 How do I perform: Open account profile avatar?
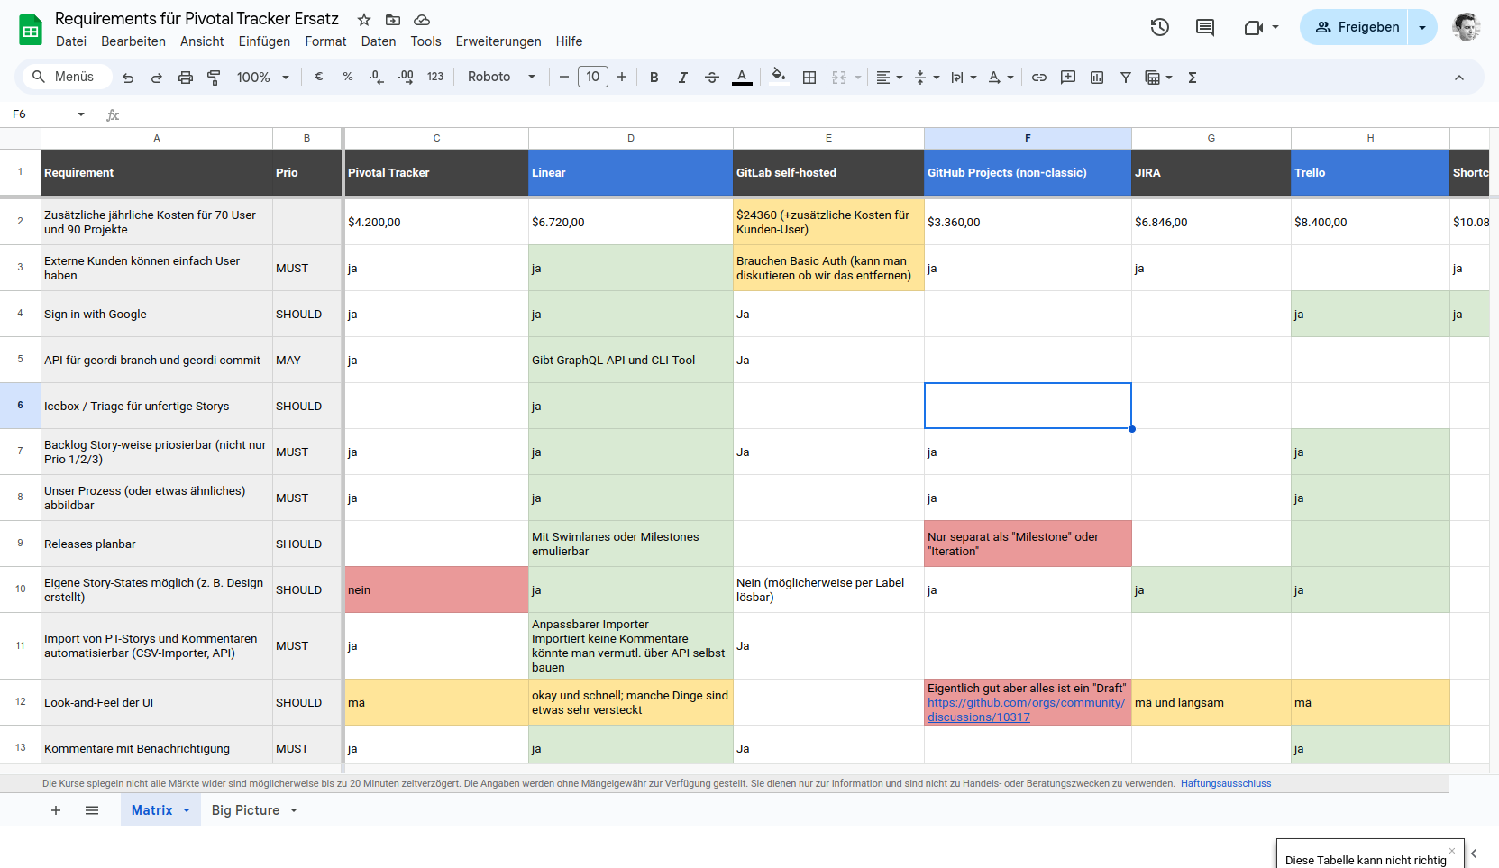click(1467, 27)
